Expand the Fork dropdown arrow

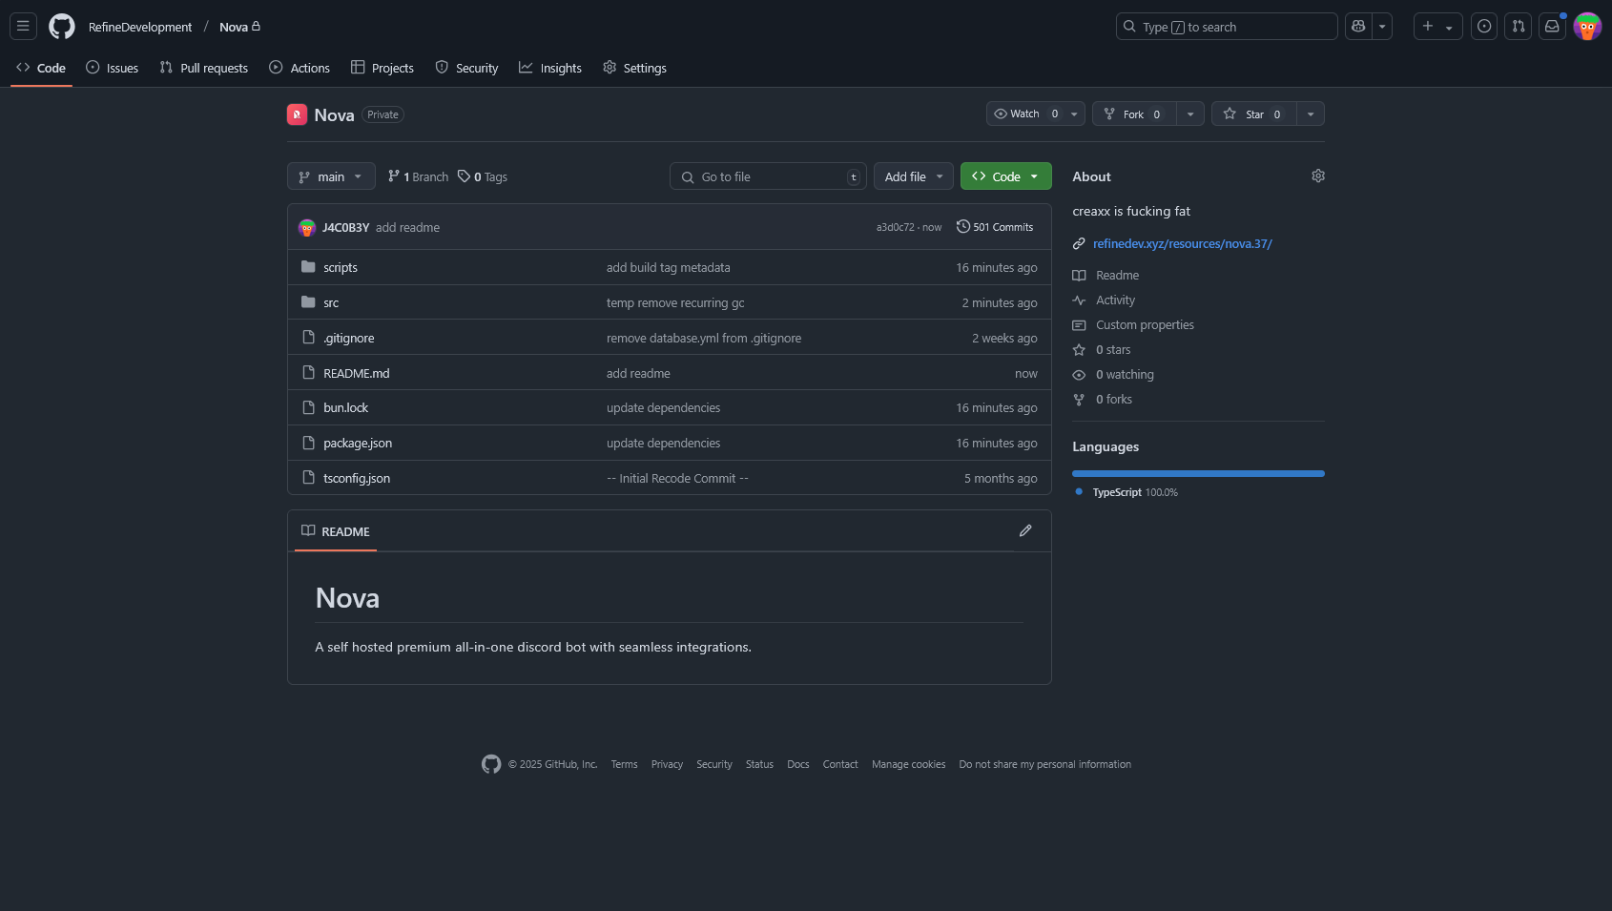coord(1190,114)
